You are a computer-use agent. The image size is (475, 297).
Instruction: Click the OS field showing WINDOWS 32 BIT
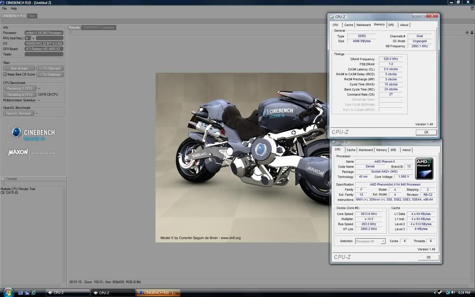tap(44, 44)
